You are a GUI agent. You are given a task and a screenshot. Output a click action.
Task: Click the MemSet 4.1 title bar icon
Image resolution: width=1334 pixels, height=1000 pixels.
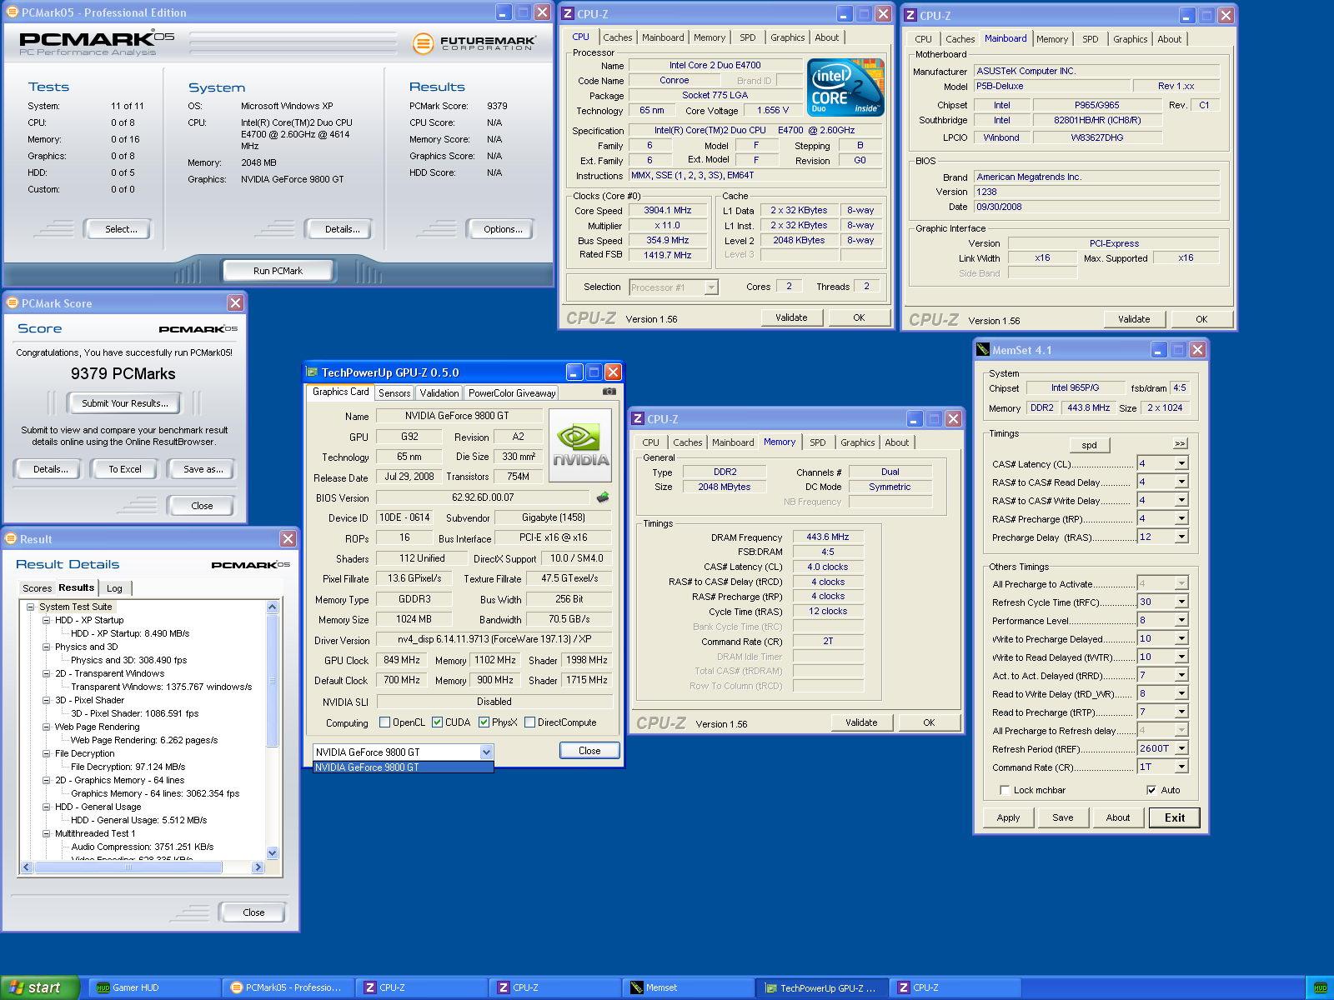tap(983, 350)
